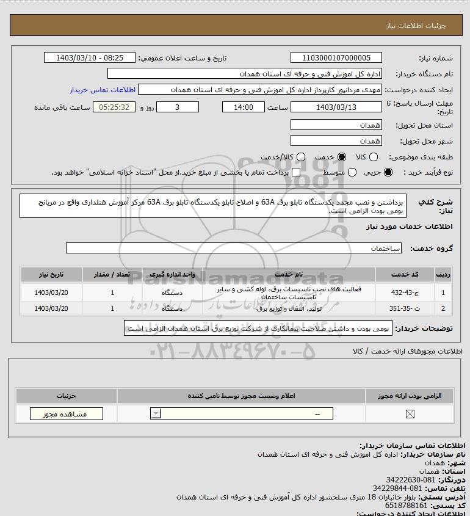Click the buyer notes text box
The image size is (470, 516).
coord(258,328)
